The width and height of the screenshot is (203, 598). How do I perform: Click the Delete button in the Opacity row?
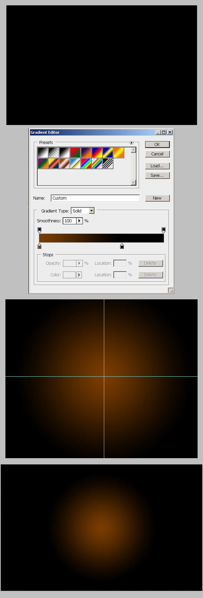[151, 263]
